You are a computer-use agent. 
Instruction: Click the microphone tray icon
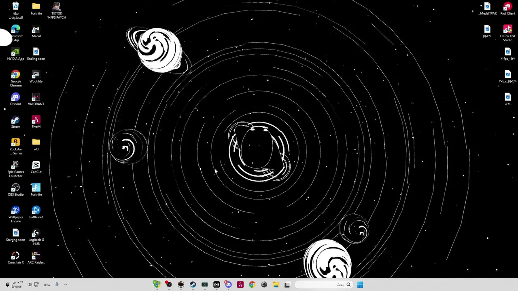[x=57, y=285]
